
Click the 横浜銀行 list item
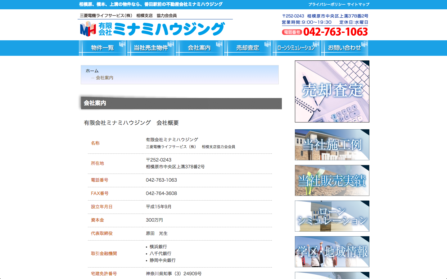[158, 247]
